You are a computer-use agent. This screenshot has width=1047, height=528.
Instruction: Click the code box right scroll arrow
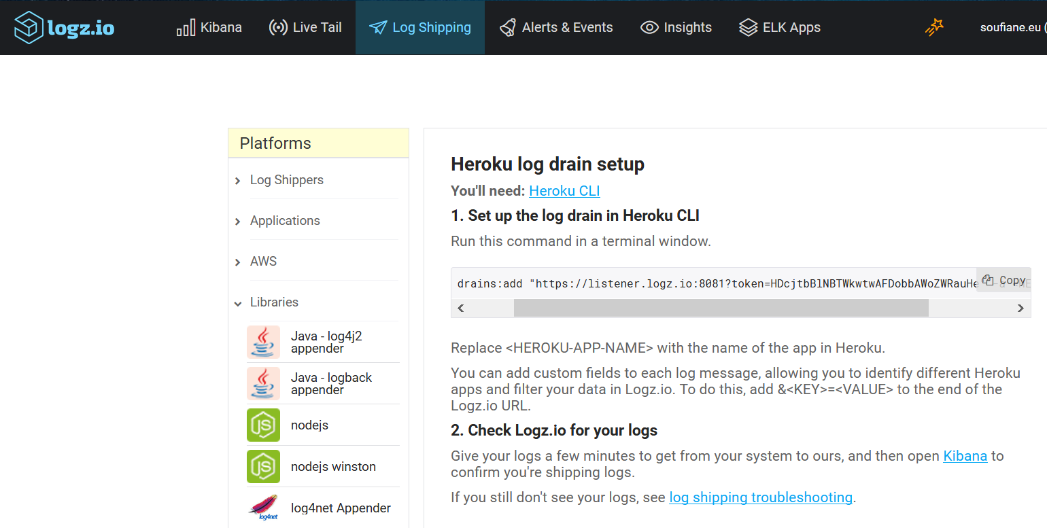(1020, 308)
